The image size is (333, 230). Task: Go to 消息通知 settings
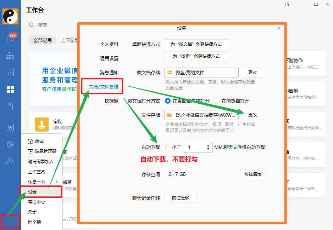pos(109,73)
